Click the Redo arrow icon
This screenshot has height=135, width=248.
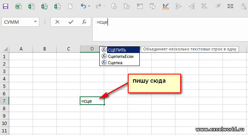tap(99, 6)
